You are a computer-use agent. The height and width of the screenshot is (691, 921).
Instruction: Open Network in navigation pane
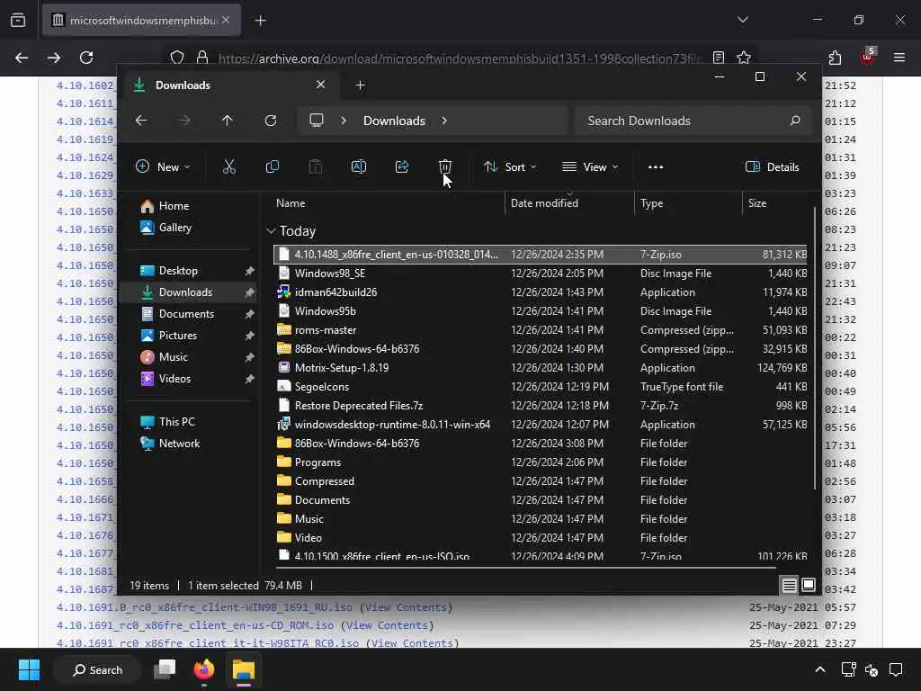click(x=170, y=444)
